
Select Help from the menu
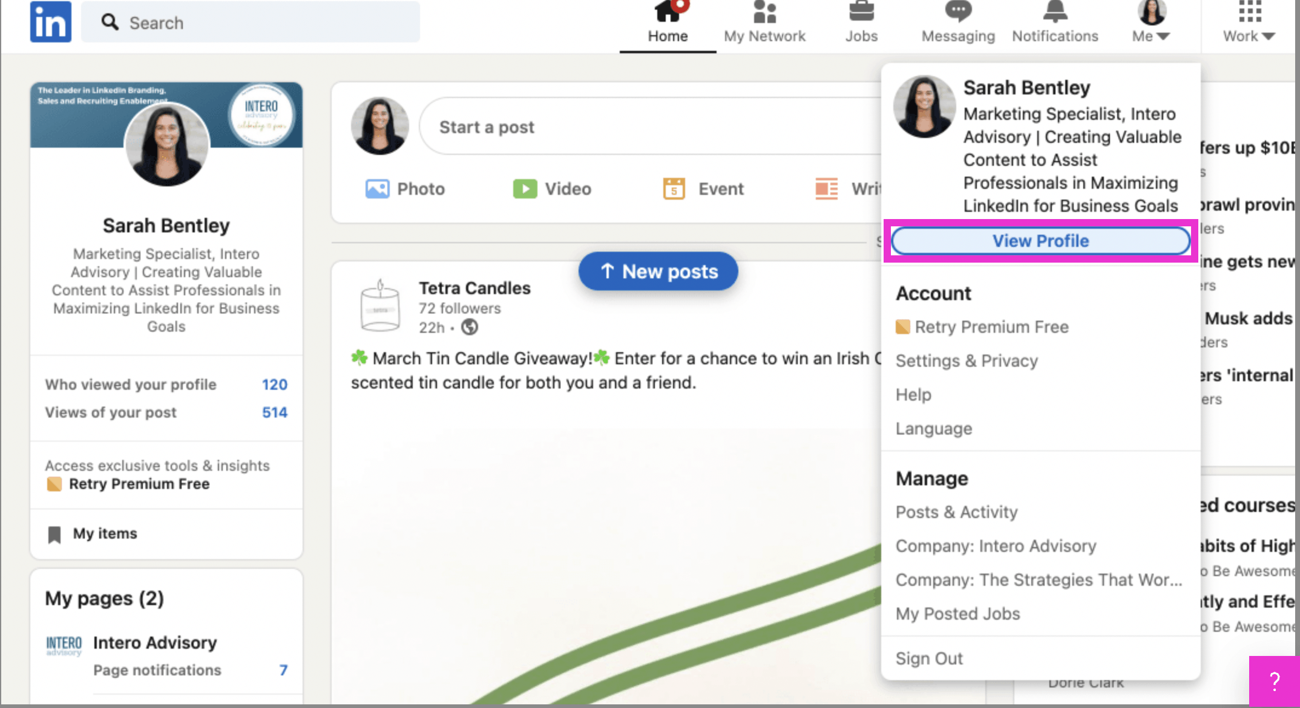(x=913, y=395)
